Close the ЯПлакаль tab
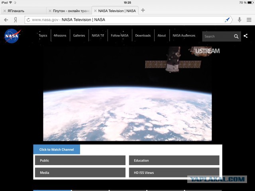Viewport: 255px width, 191px height. [5, 11]
